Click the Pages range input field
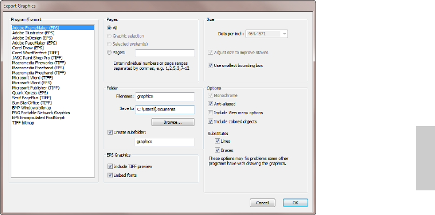Screen dimensions: 435x215 [165, 53]
